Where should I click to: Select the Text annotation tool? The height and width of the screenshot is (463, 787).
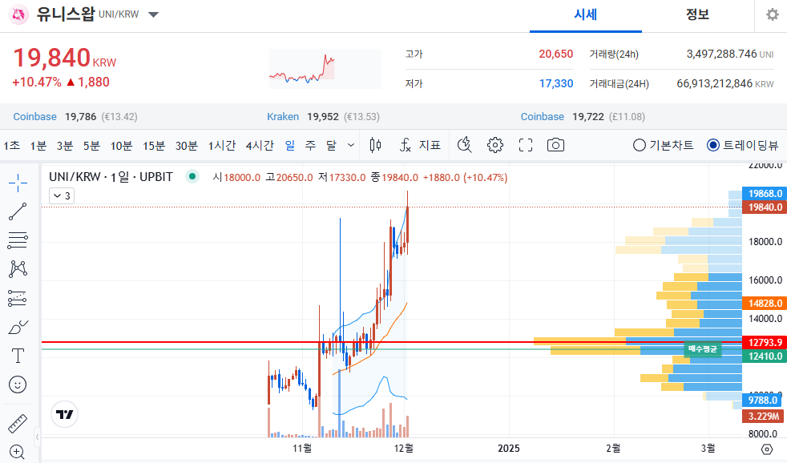(18, 356)
